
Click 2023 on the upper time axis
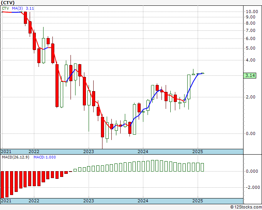[89, 152]
